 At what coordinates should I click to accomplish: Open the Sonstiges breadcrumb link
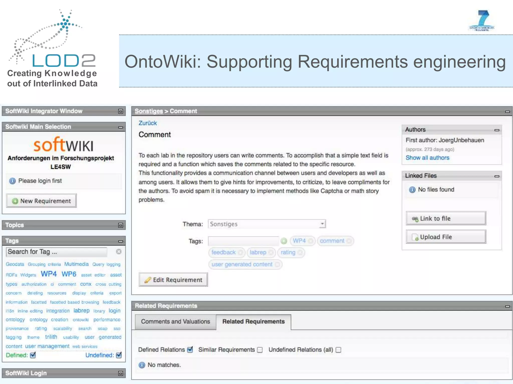tap(149, 111)
